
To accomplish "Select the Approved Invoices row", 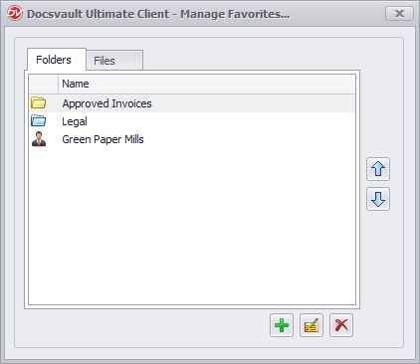I will pos(192,103).
